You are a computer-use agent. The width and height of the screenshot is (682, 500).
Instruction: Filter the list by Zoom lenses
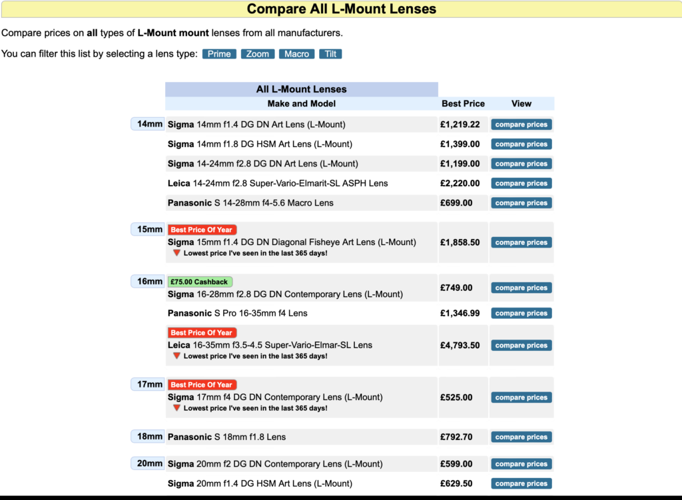tap(258, 54)
